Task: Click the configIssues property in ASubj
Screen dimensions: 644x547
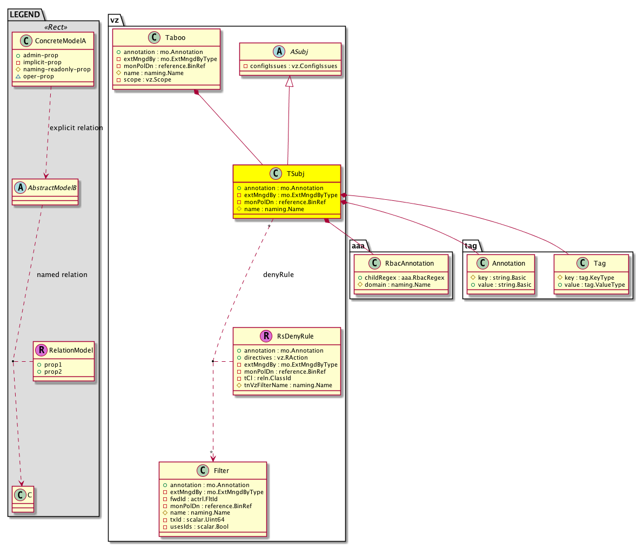Action: [x=290, y=66]
